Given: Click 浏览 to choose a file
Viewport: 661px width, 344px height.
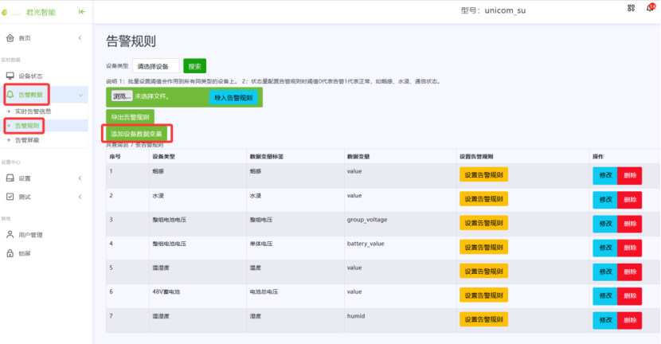Looking at the screenshot, I should 121,96.
